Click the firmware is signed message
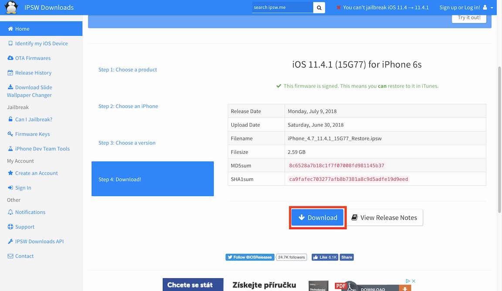This screenshot has width=502, height=291. pos(357,86)
